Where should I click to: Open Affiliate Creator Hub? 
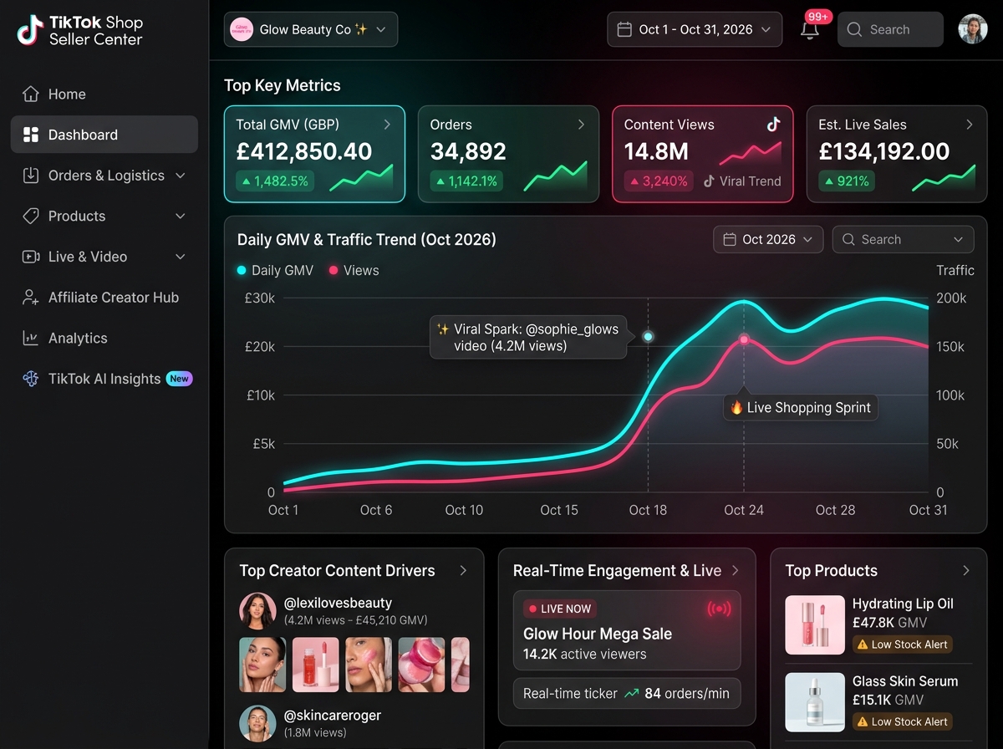click(104, 297)
